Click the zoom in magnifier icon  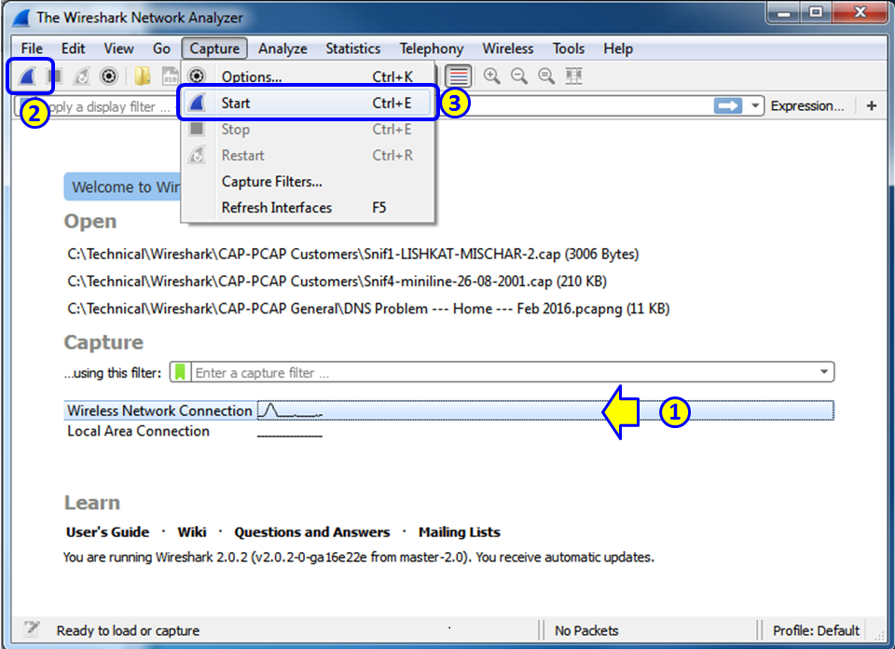(491, 76)
